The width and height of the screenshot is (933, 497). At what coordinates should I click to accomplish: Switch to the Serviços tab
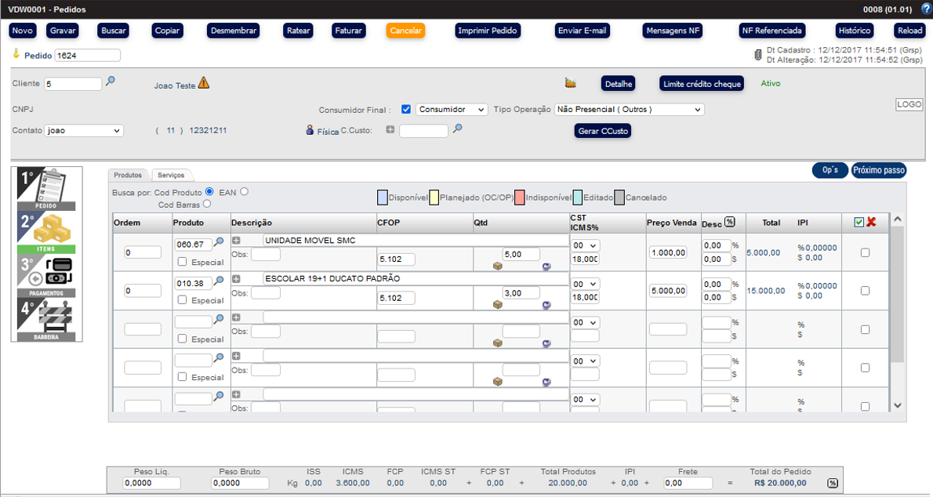170,176
